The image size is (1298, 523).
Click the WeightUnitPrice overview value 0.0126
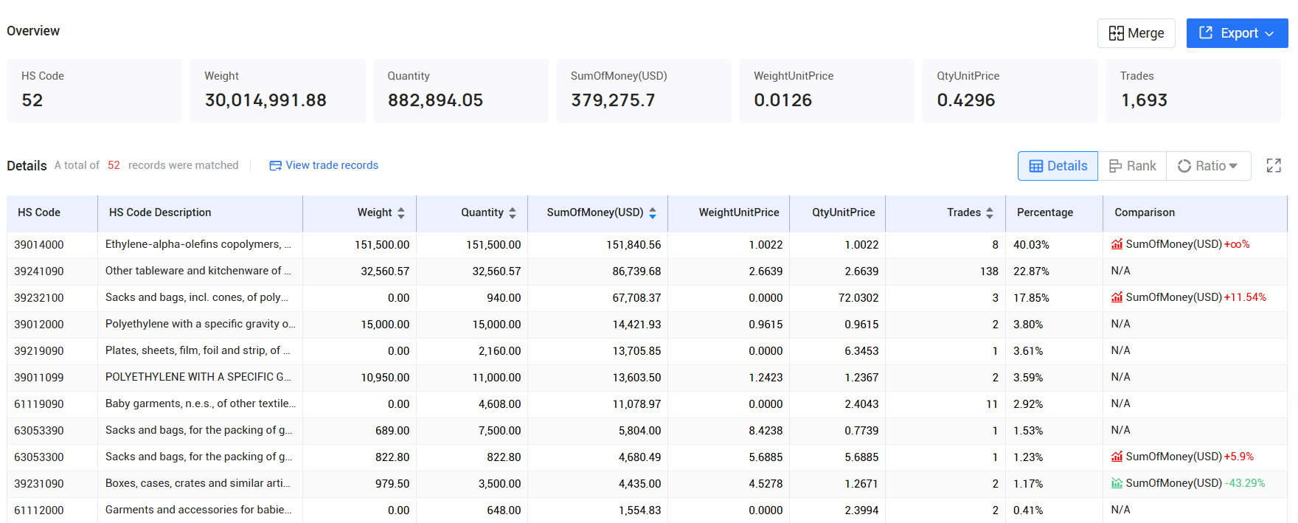(x=782, y=100)
